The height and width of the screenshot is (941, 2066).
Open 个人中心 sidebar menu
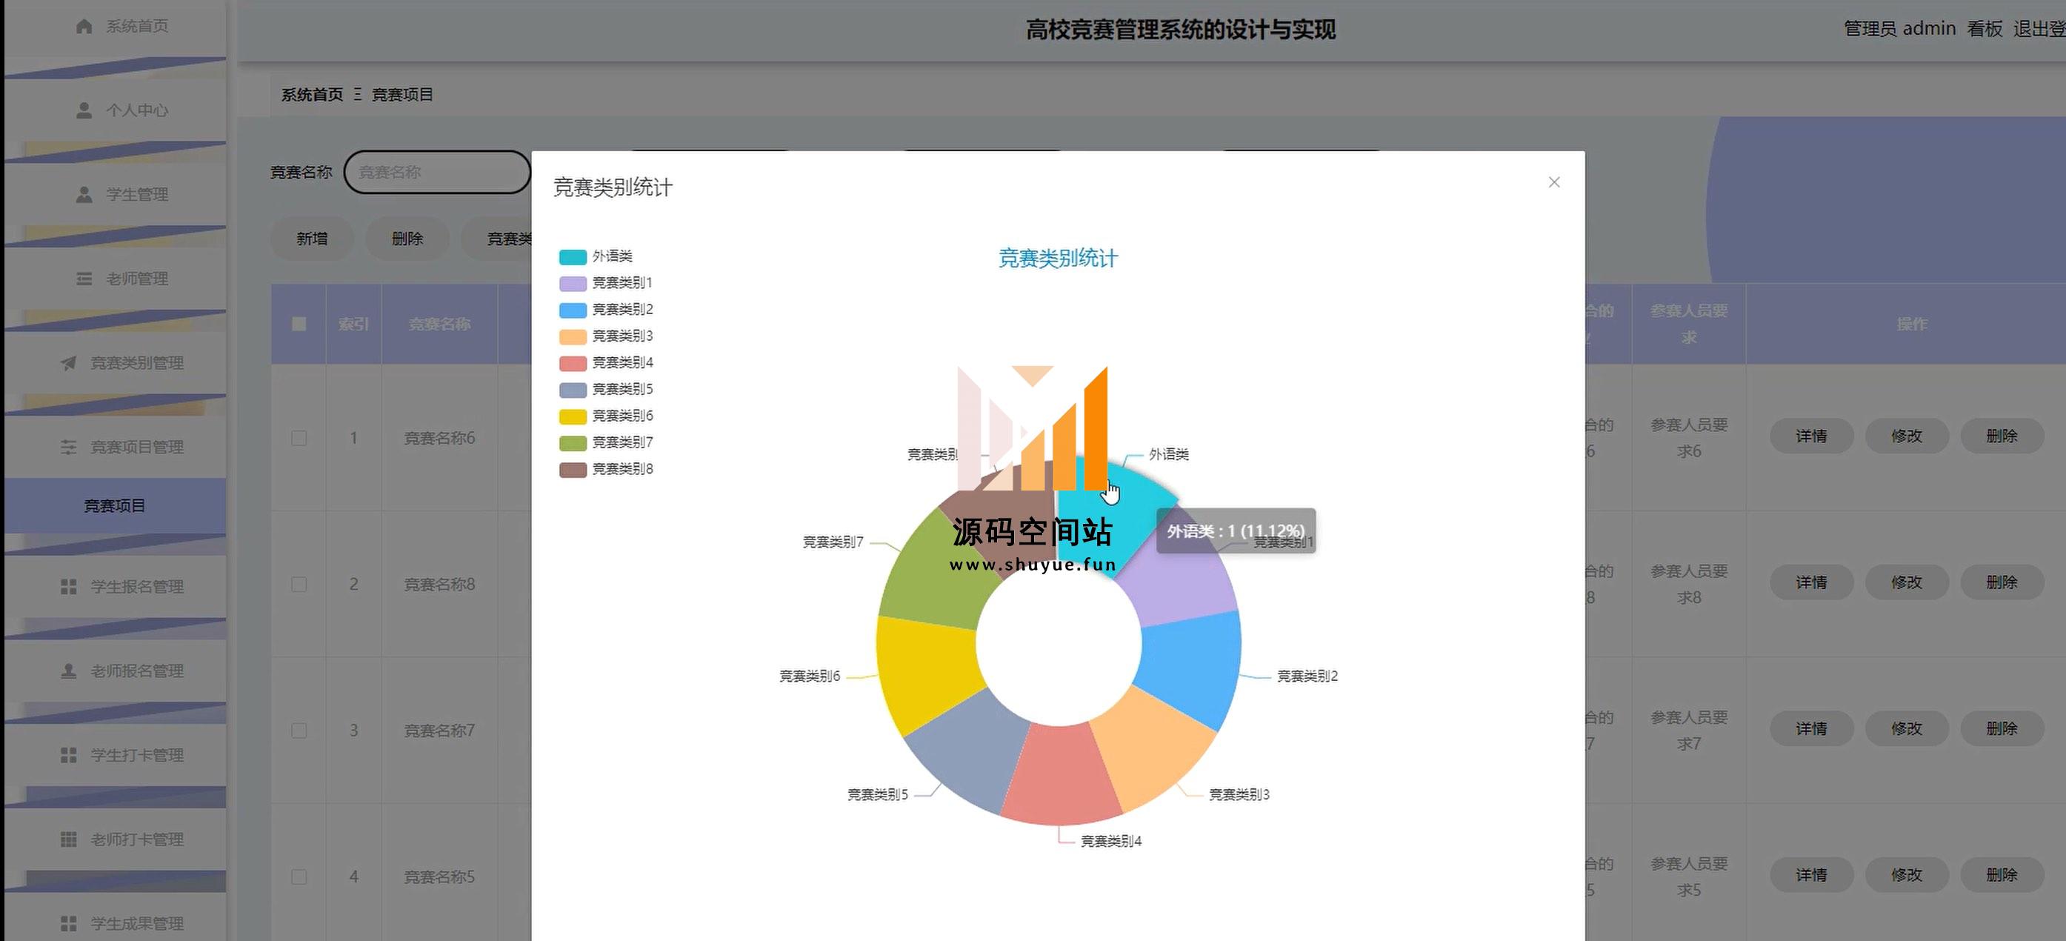click(116, 110)
